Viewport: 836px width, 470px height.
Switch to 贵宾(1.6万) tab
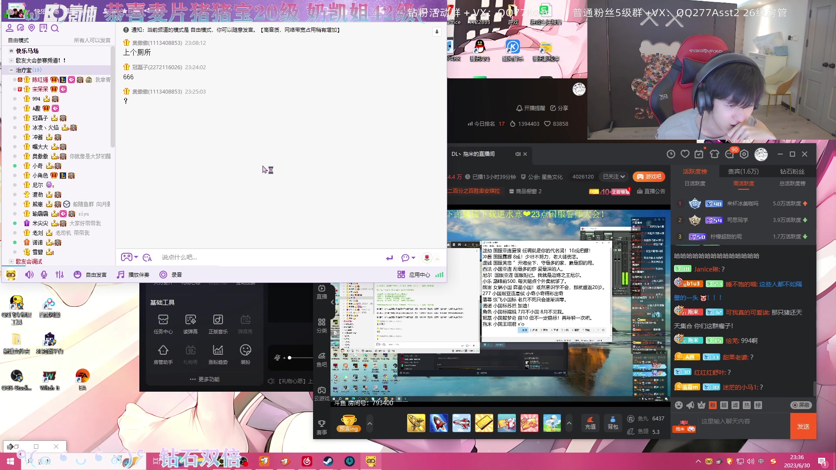point(743,171)
